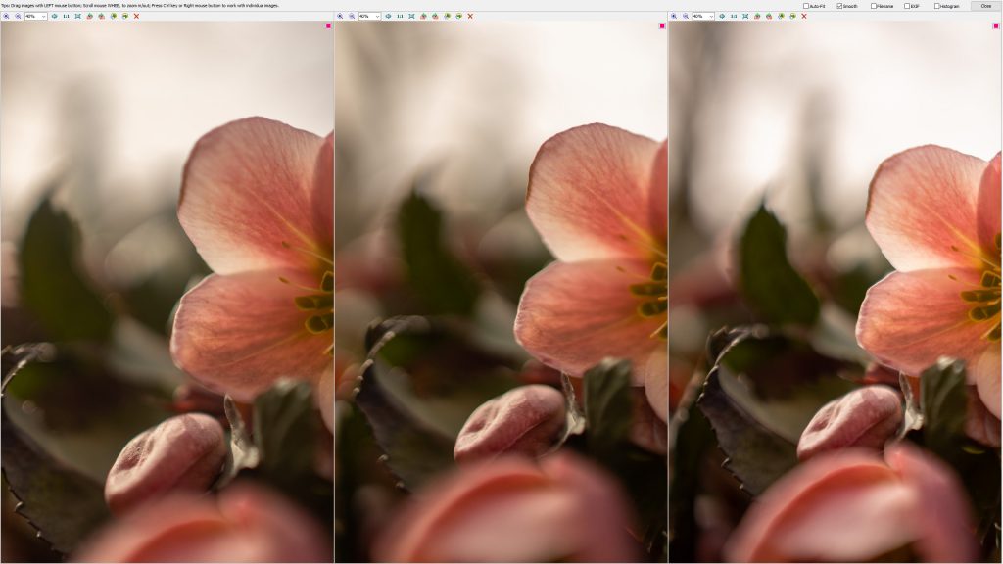Enable the Histogram checkbox
1003x564 pixels.
coord(937,6)
